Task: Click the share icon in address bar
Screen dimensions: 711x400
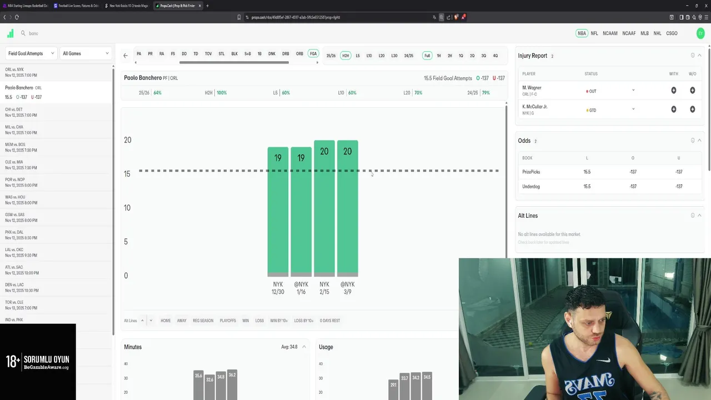Action: point(449,17)
